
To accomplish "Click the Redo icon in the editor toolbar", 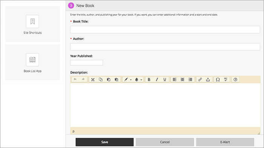I will [83, 79].
